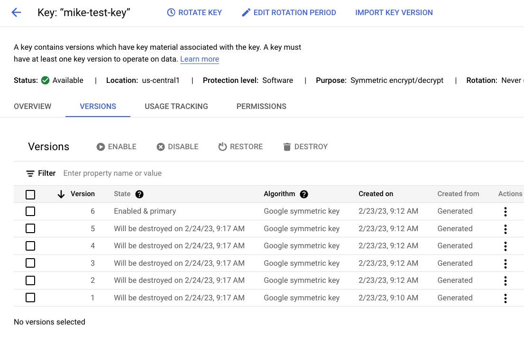524x343 pixels.
Task: Switch to the Permissions tab
Action: 261,106
